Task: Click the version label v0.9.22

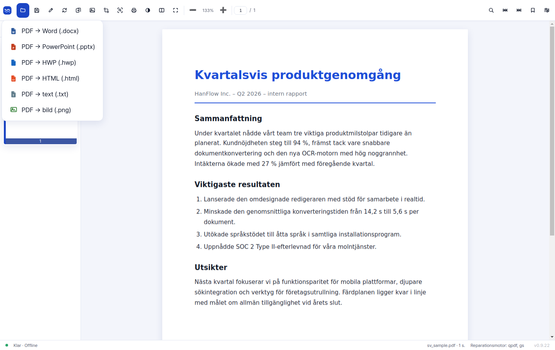Action: tap(542, 345)
